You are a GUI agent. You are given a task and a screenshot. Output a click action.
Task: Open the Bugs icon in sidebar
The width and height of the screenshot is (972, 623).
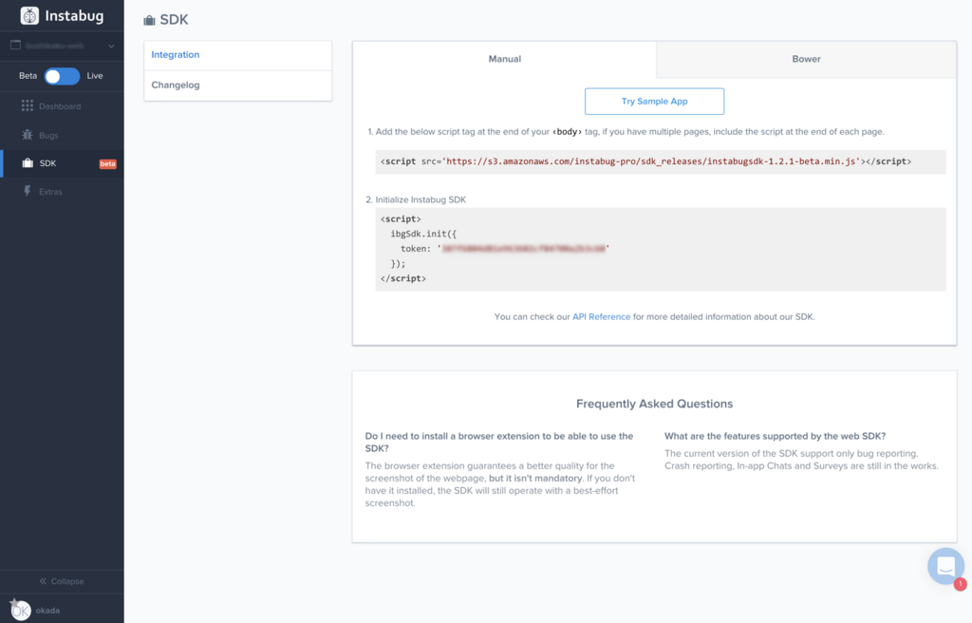(x=28, y=135)
